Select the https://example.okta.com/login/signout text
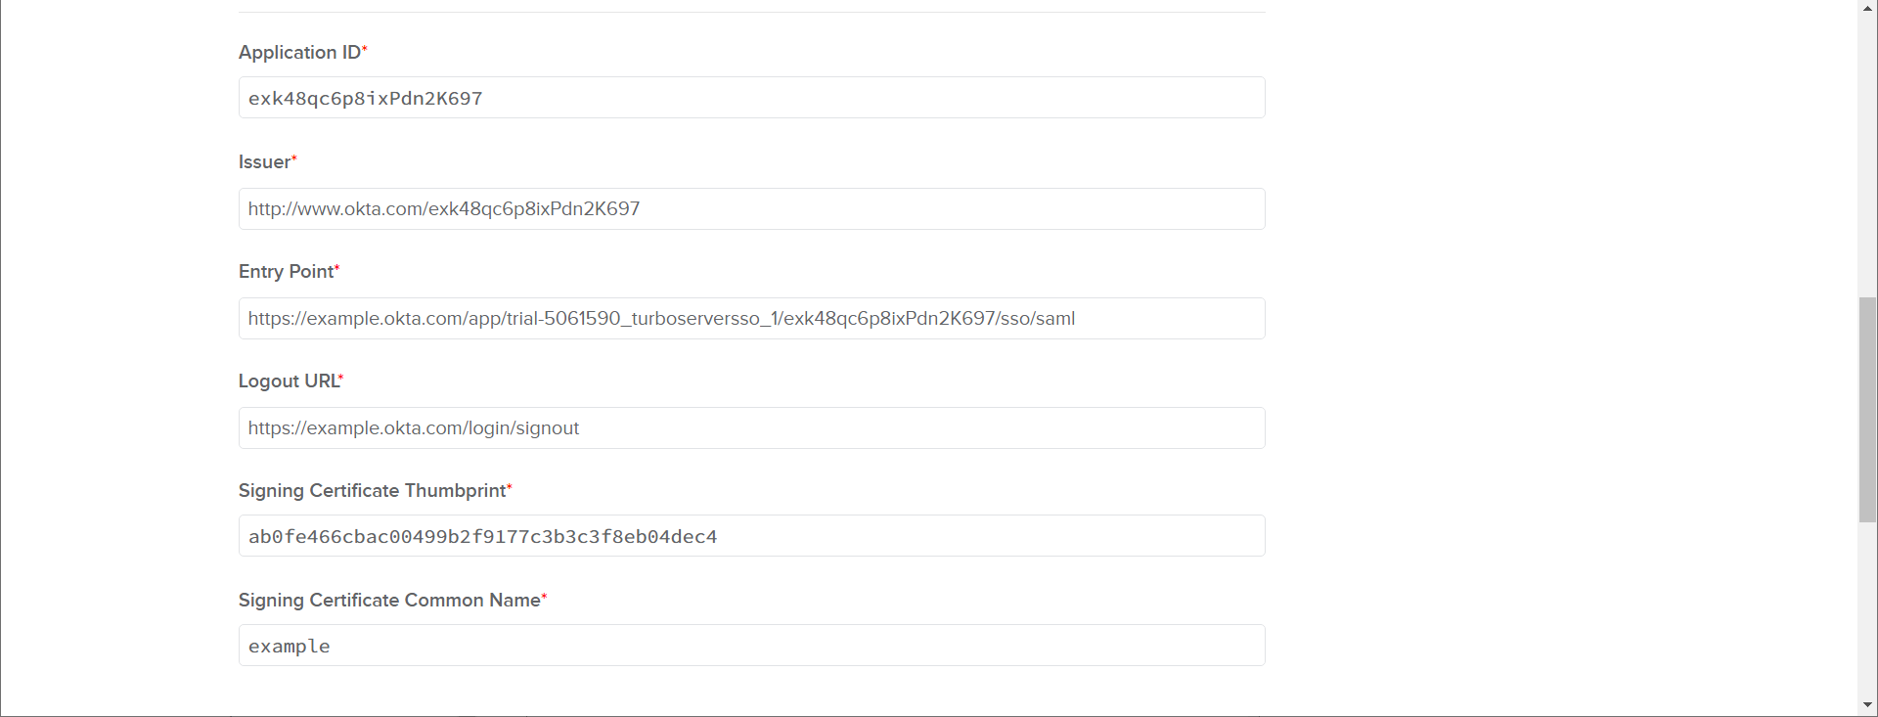The width and height of the screenshot is (1878, 717). click(413, 427)
